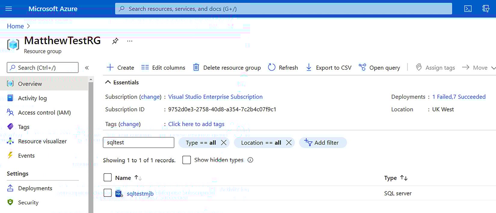Expand the toolbar overflow chevron
Viewport: 496px width, 213px height.
tap(493, 68)
